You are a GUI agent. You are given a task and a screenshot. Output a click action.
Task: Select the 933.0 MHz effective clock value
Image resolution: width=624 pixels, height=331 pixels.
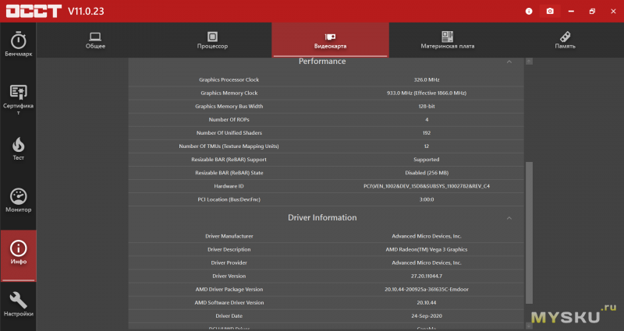427,93
